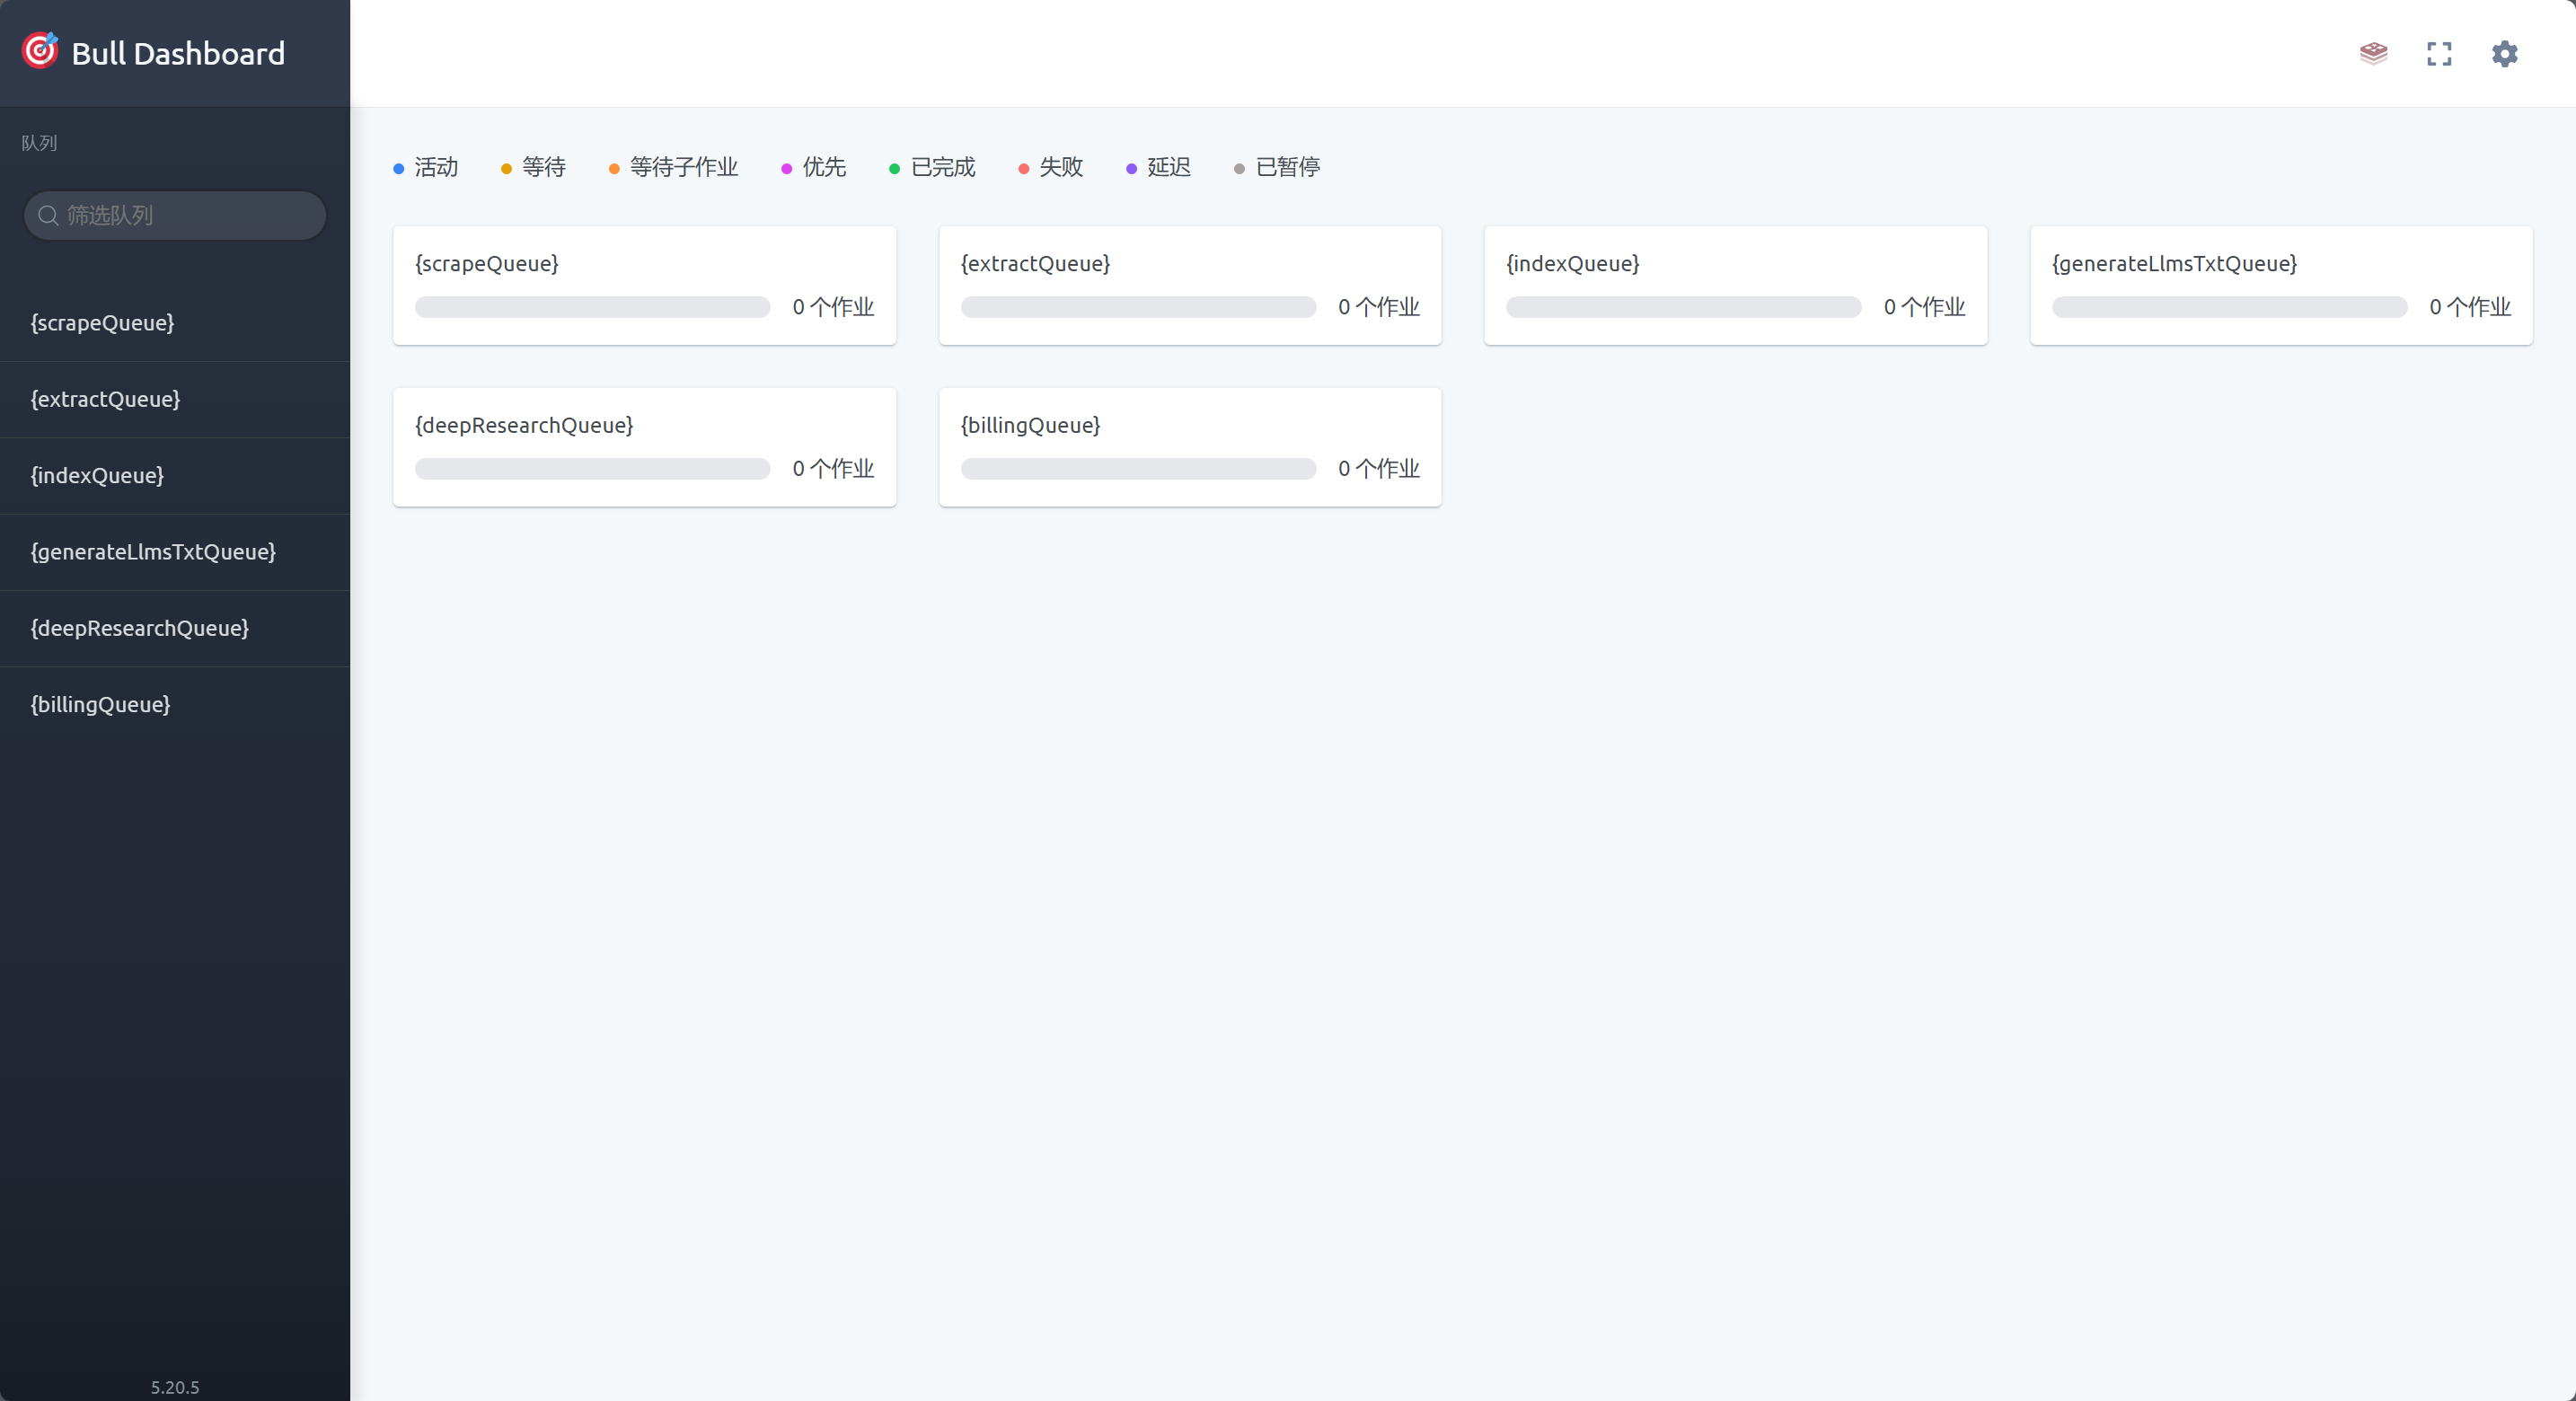Open settings gear icon
The width and height of the screenshot is (2576, 1401).
coord(2504,53)
